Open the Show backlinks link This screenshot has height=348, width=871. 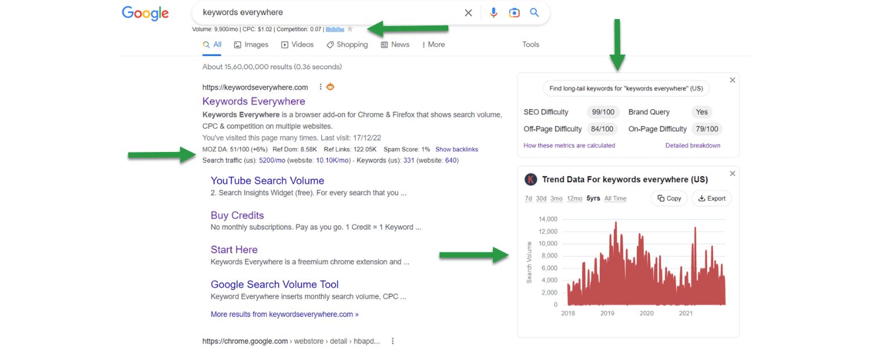[456, 149]
